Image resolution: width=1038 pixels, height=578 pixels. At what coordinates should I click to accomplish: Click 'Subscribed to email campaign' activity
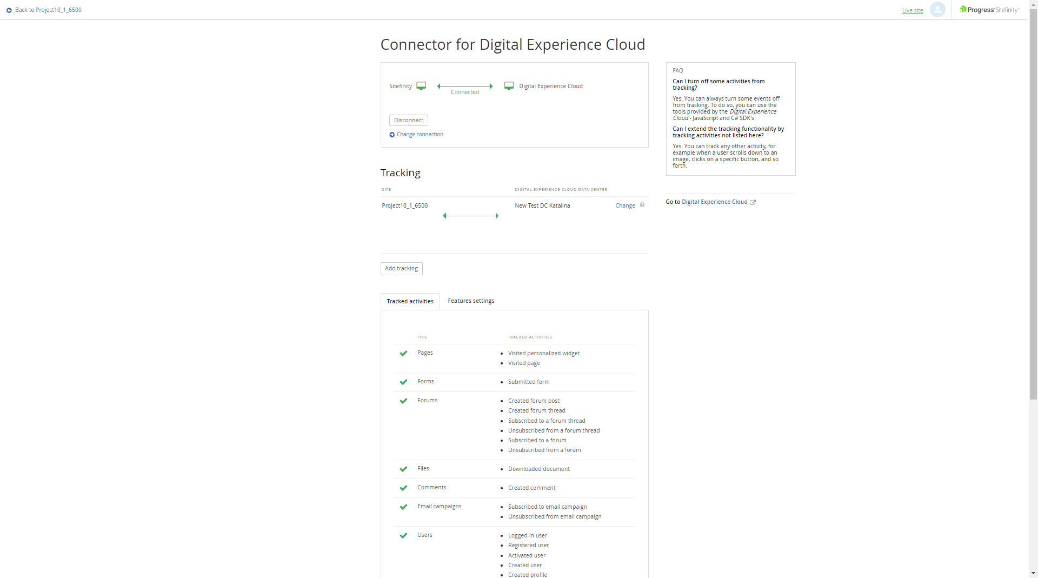tap(548, 507)
